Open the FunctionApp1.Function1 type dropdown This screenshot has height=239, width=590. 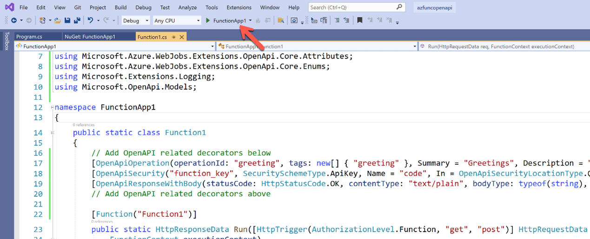[317, 46]
